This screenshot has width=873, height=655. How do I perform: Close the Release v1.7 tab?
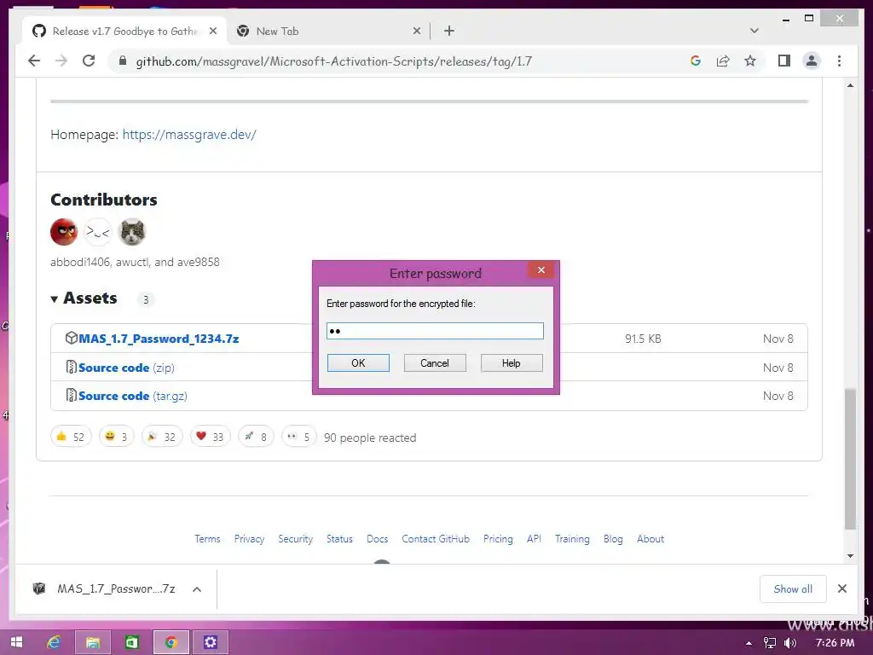click(x=212, y=32)
